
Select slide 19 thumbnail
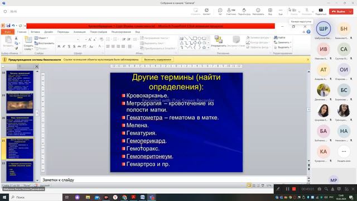click(x=20, y=103)
